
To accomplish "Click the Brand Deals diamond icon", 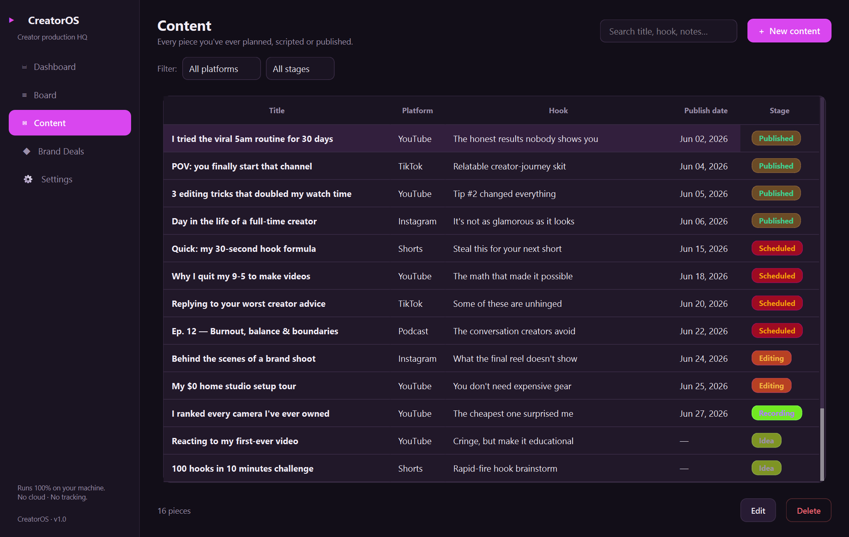I will point(27,152).
